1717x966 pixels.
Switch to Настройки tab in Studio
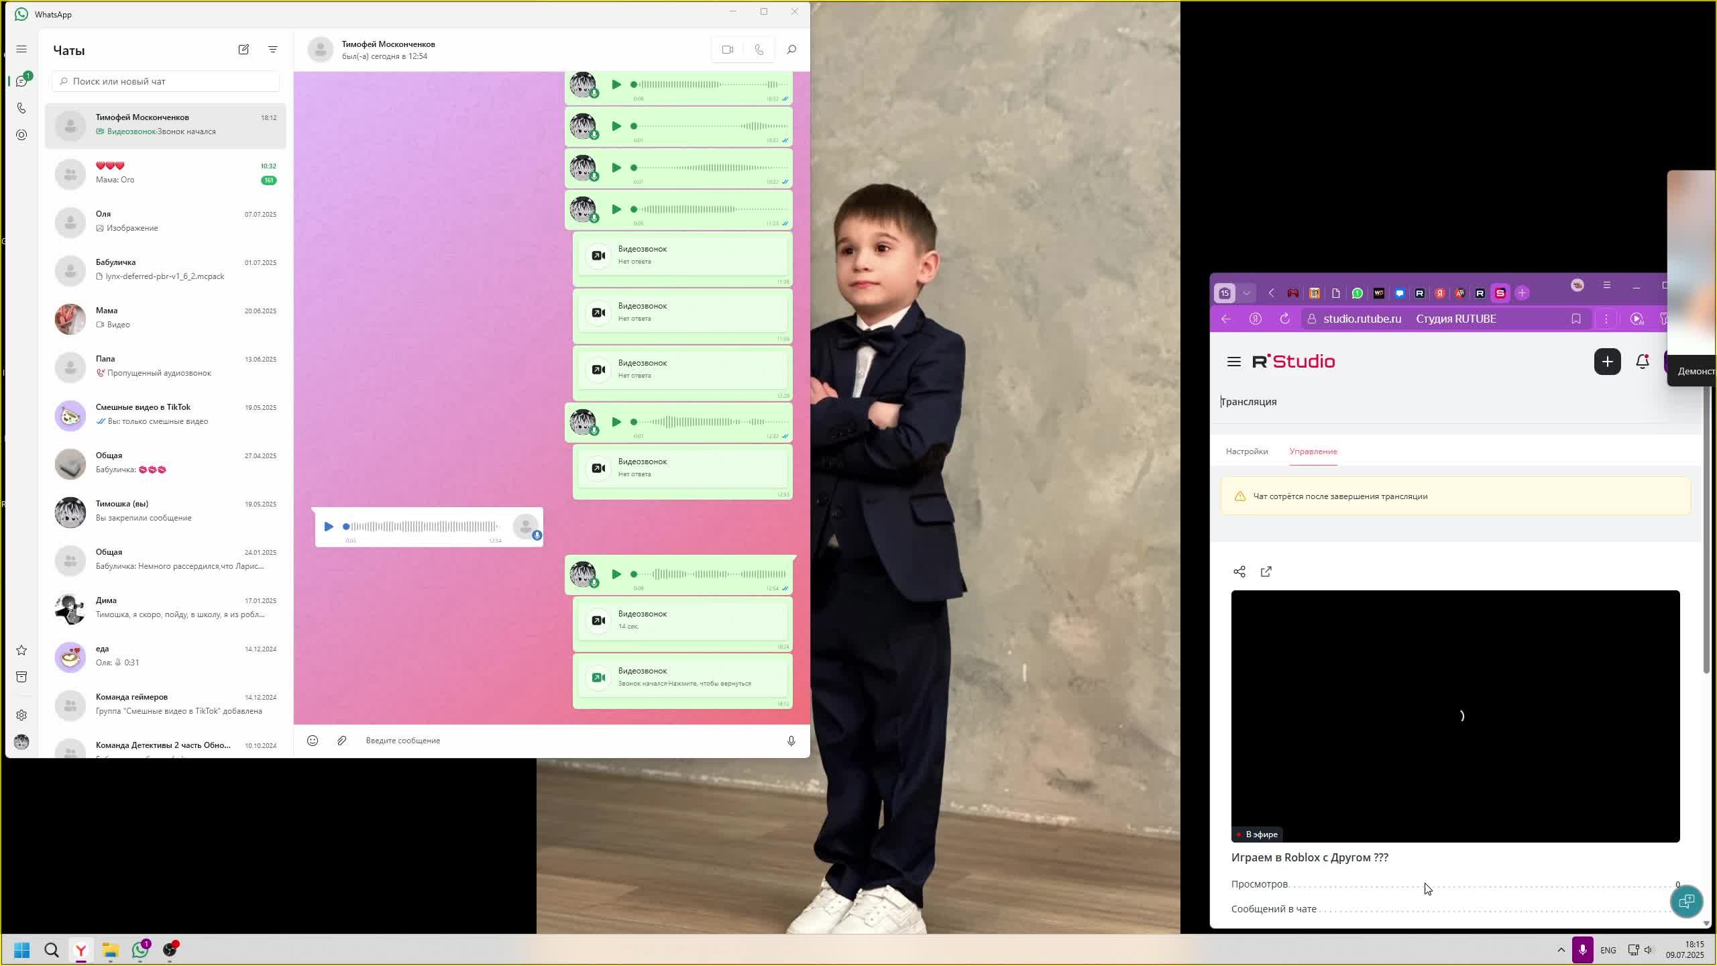(x=1246, y=451)
